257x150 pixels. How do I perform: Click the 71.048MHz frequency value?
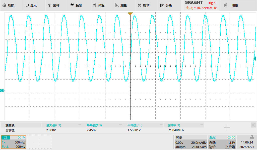(176, 130)
